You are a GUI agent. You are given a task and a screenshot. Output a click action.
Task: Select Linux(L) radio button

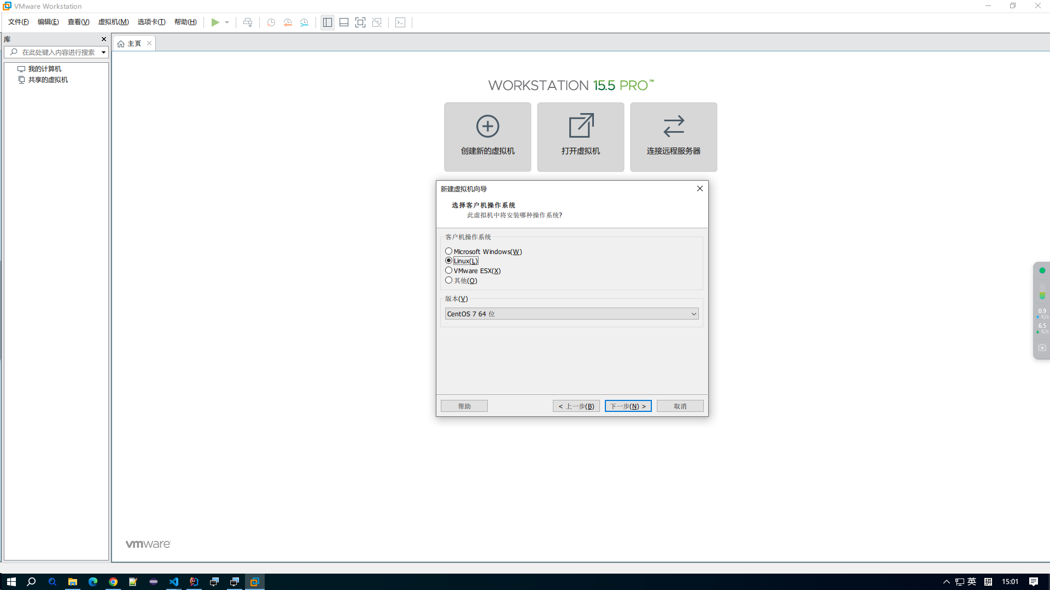[x=449, y=261]
